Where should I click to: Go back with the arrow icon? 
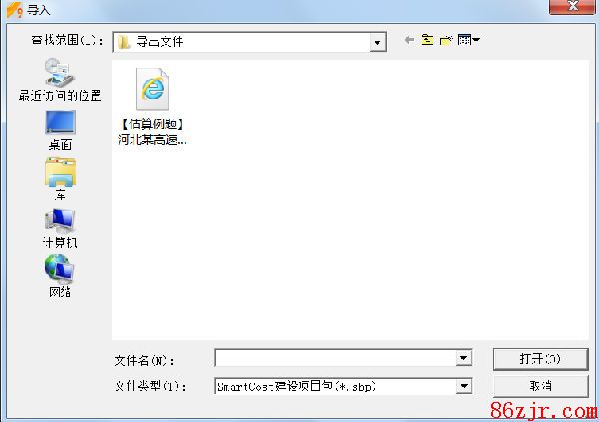coord(409,40)
